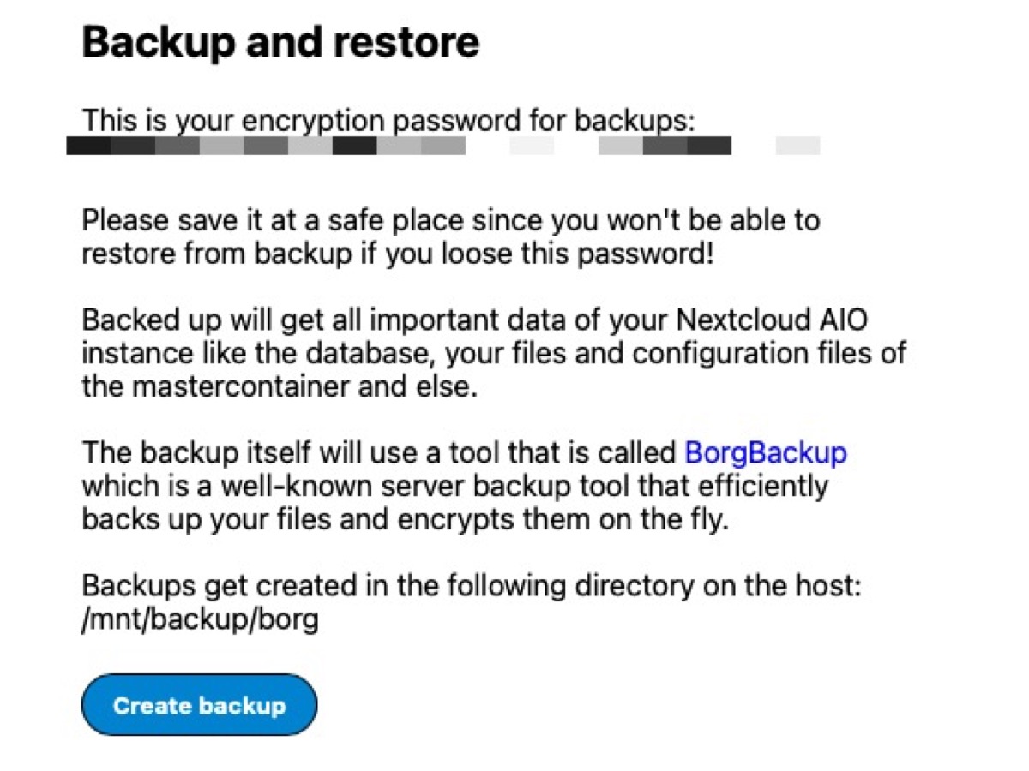Click the Create backup button
Screen dimensions: 1029x771
coord(199,705)
